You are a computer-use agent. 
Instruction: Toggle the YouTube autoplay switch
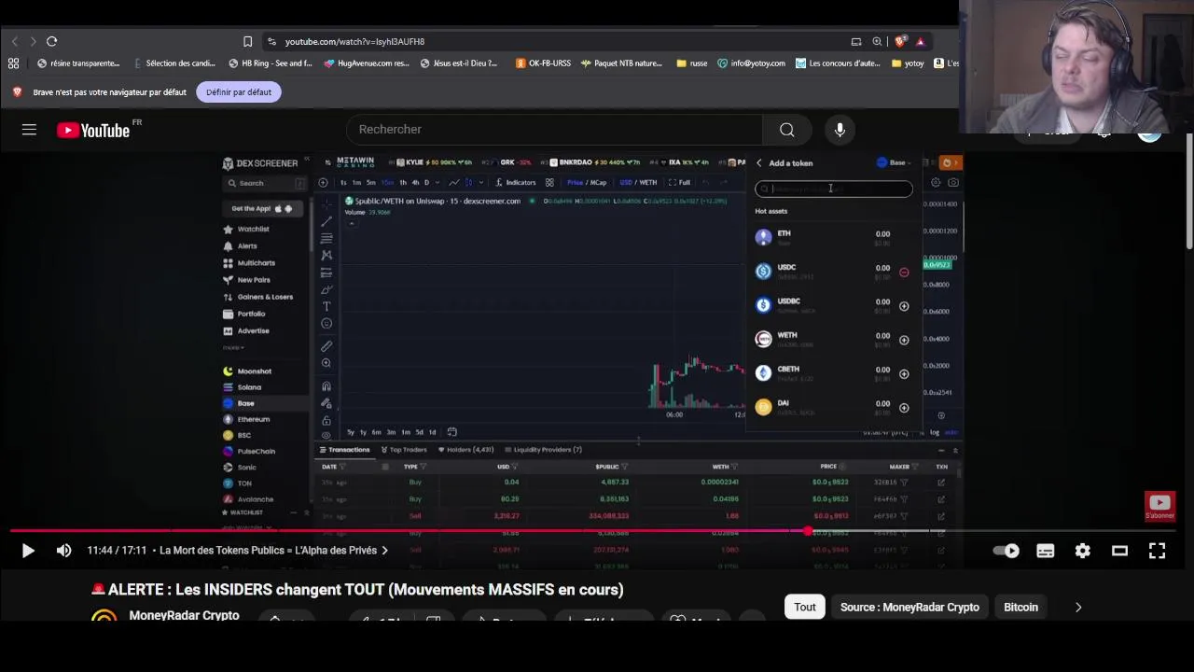pos(1007,551)
